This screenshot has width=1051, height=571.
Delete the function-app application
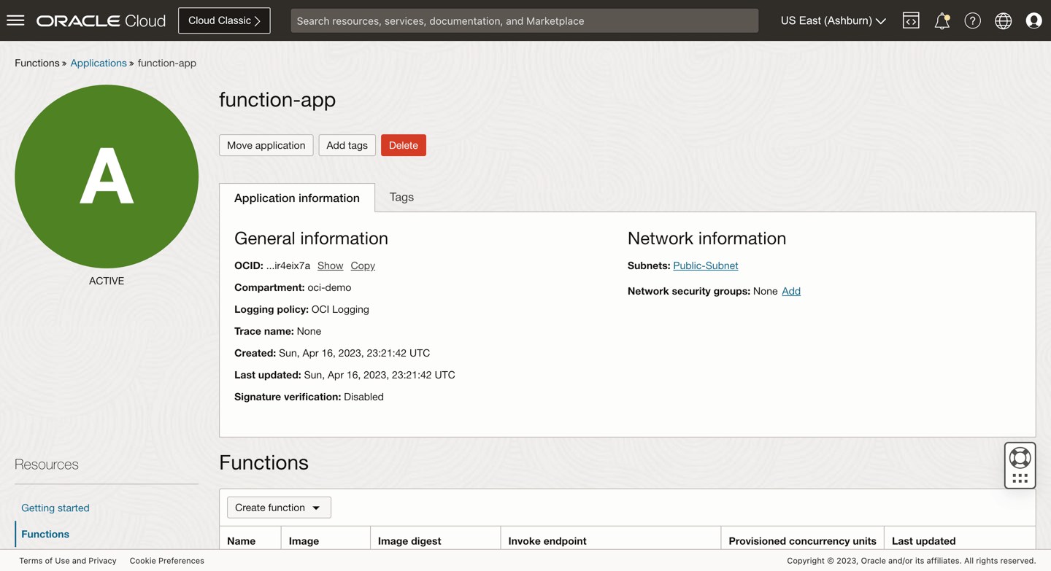pos(403,145)
